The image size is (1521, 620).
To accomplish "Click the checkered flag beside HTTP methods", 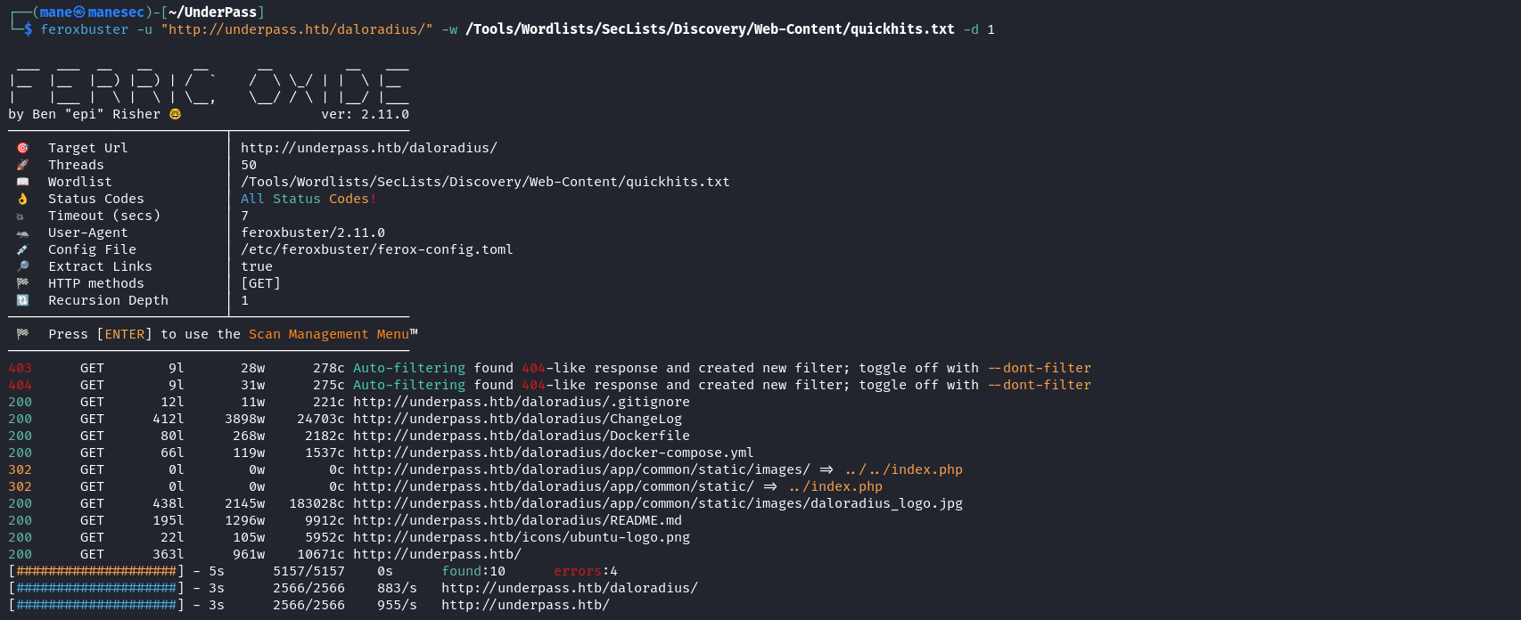I will (22, 283).
